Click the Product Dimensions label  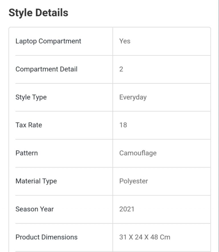46,237
